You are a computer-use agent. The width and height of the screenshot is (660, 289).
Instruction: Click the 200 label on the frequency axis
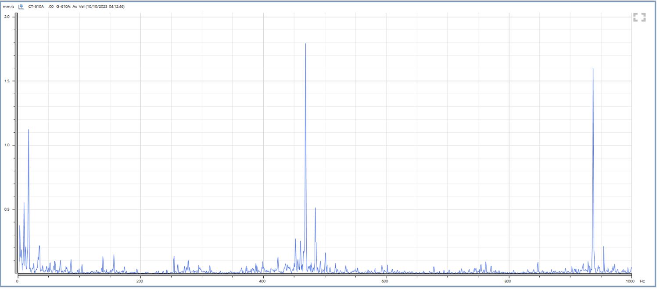[140, 281]
